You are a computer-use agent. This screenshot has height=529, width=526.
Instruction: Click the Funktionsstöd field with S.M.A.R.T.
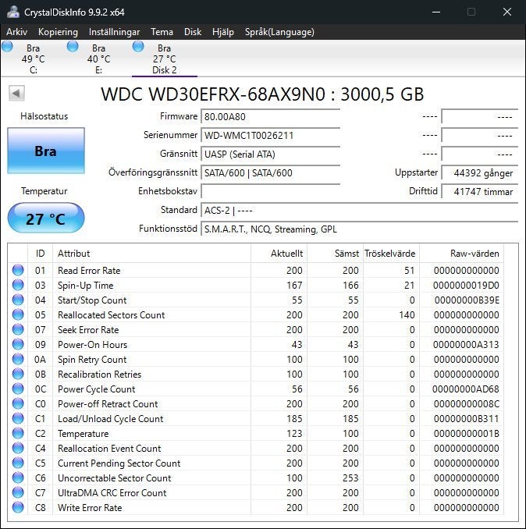(359, 229)
